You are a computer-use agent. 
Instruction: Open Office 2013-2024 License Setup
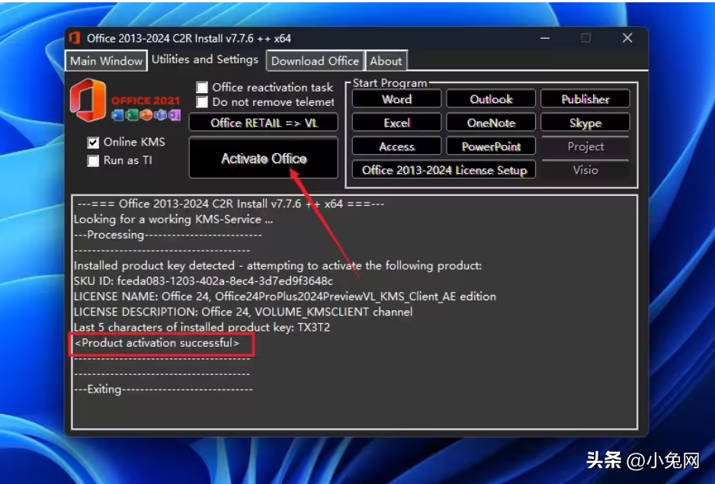pos(444,170)
